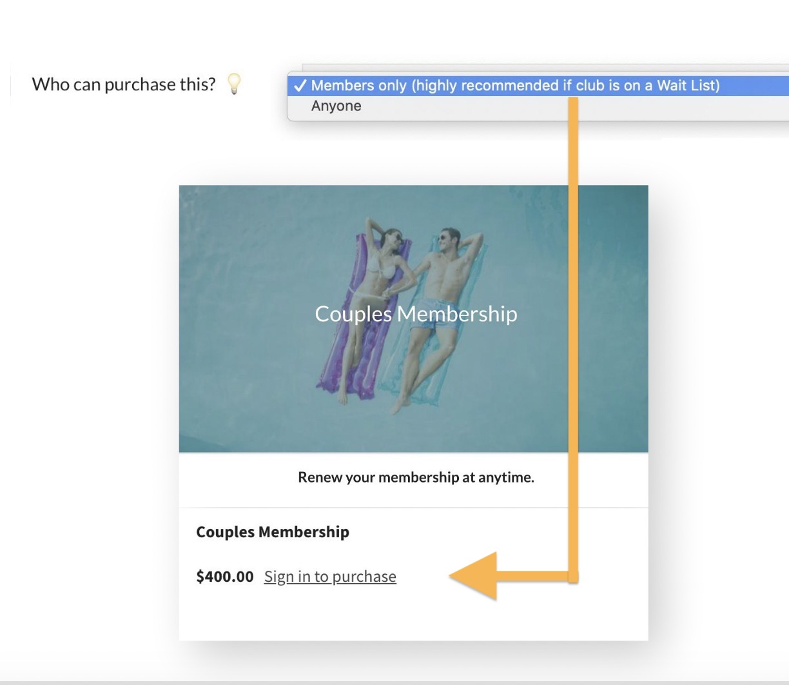Viewport: 789px width, 685px height.
Task: Click the checkmark beside Members only
Action: 300,86
